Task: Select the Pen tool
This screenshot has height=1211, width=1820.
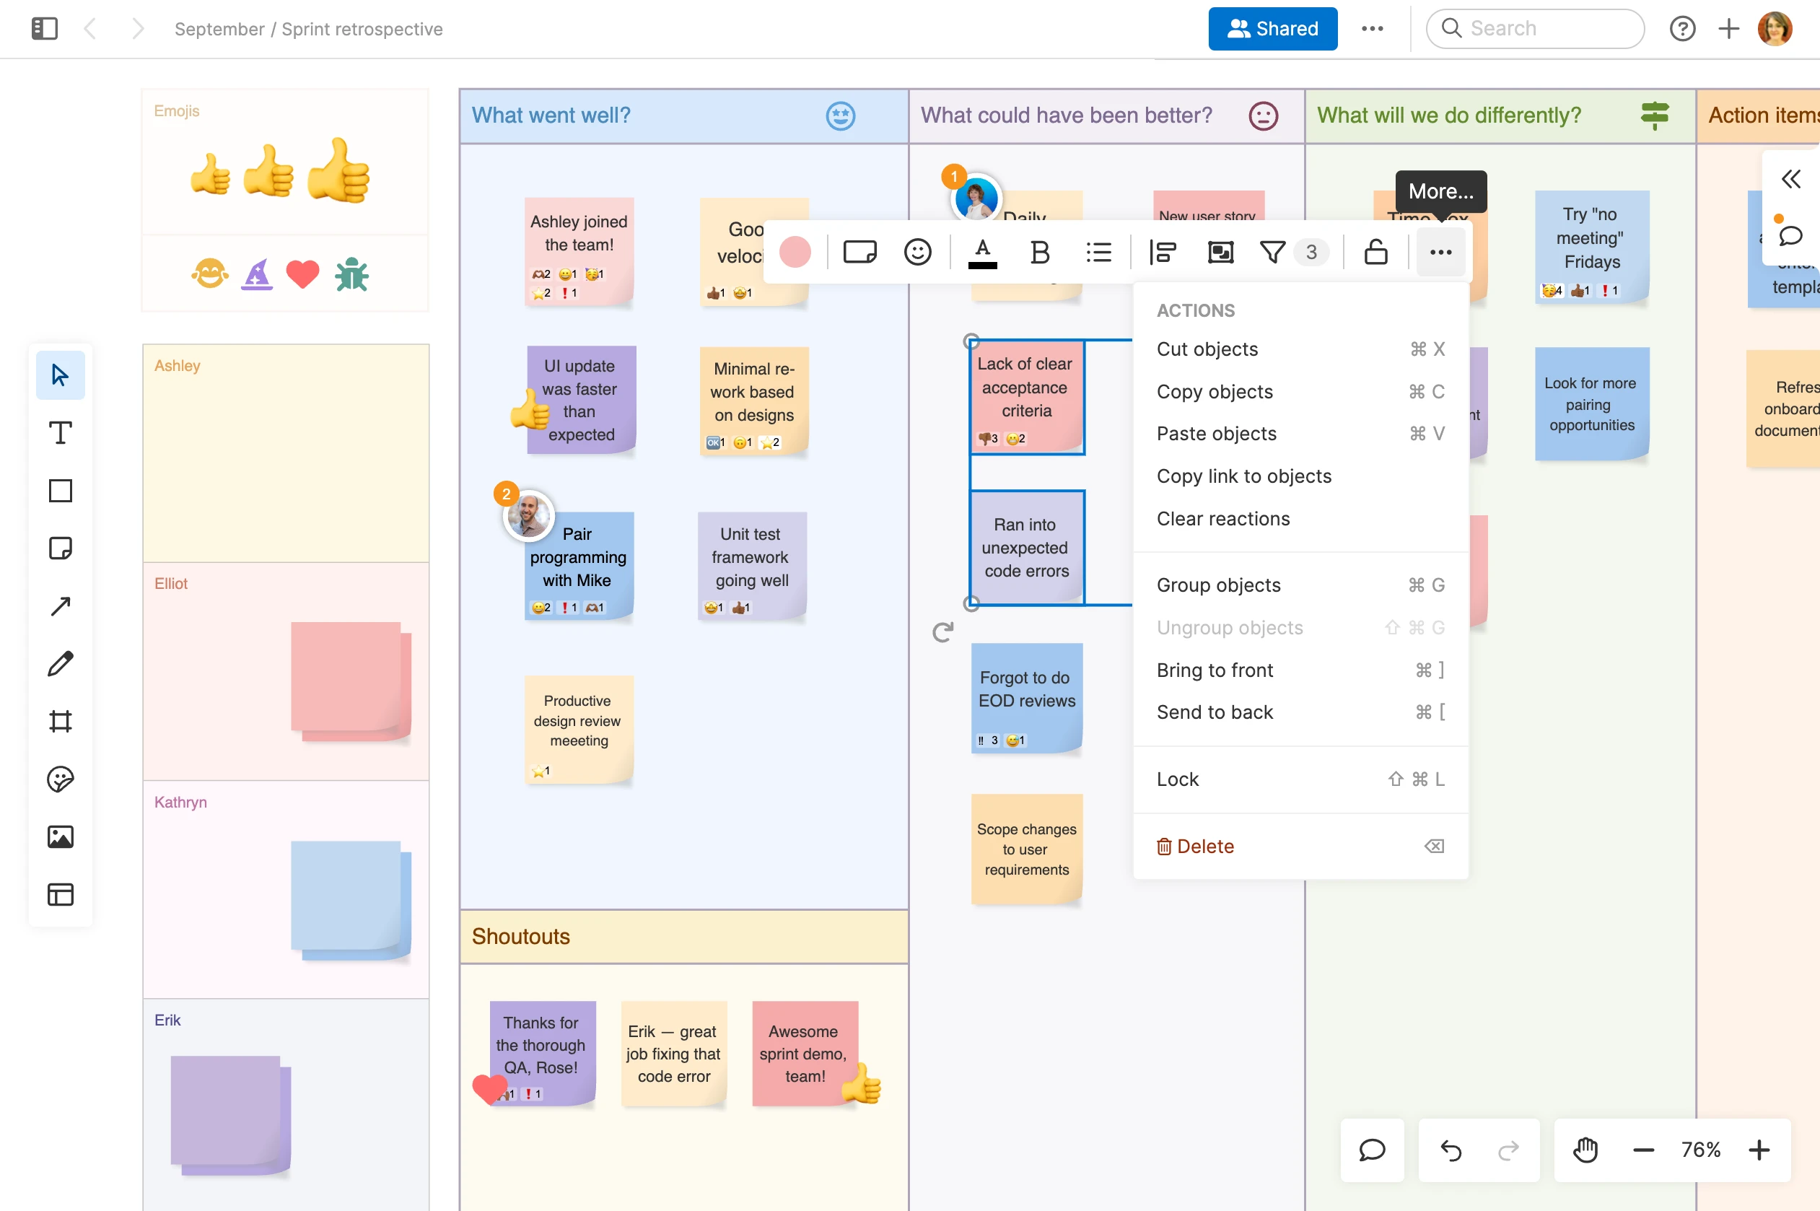Action: (60, 663)
